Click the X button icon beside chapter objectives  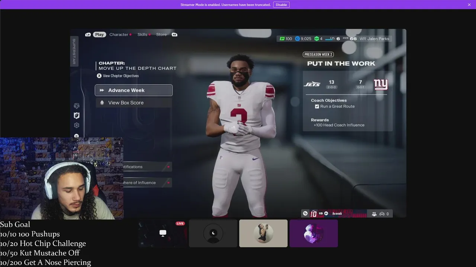click(x=99, y=76)
